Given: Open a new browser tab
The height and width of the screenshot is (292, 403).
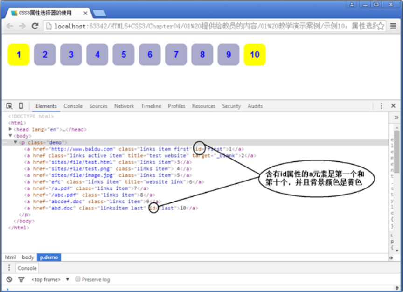Looking at the screenshot, I should pos(99,13).
